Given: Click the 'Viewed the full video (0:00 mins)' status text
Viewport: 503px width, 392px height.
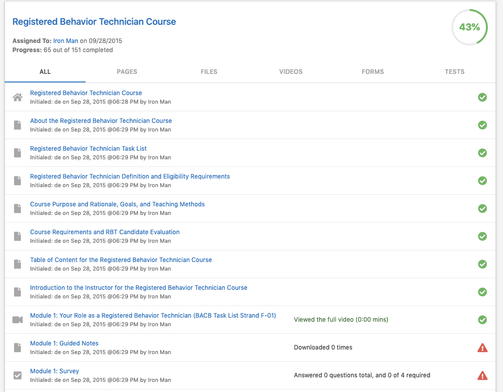Looking at the screenshot, I should click(341, 320).
